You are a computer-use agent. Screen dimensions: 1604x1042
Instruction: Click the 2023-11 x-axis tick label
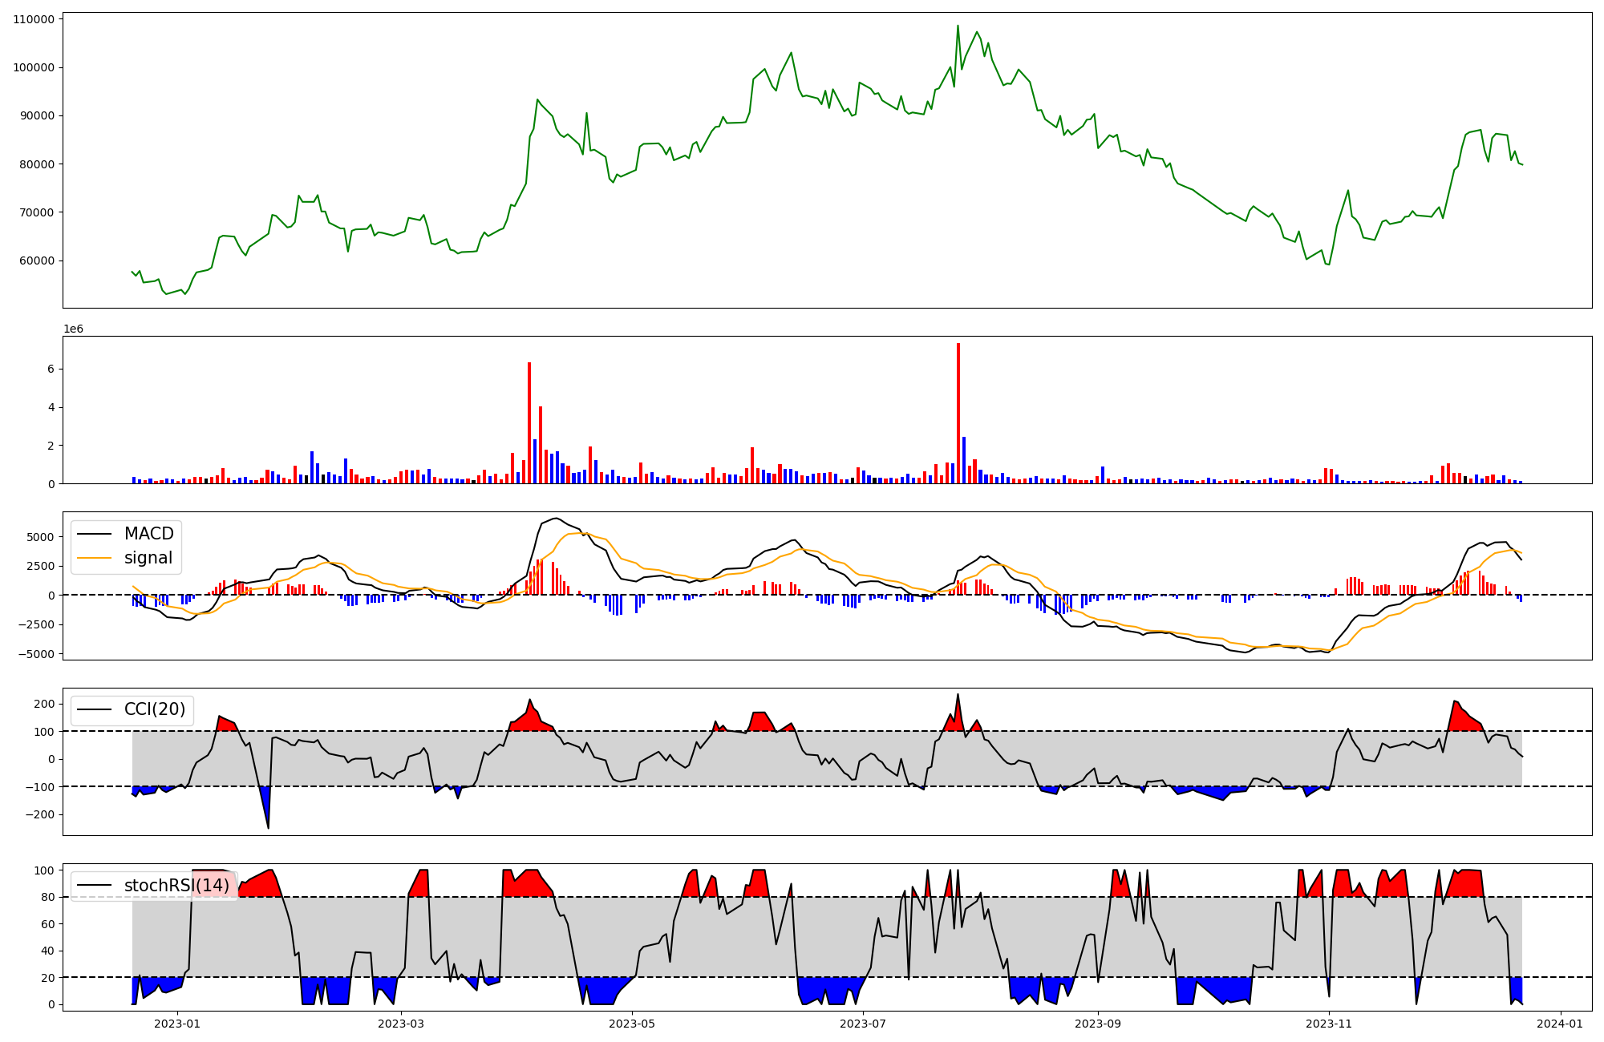[x=1329, y=1024]
